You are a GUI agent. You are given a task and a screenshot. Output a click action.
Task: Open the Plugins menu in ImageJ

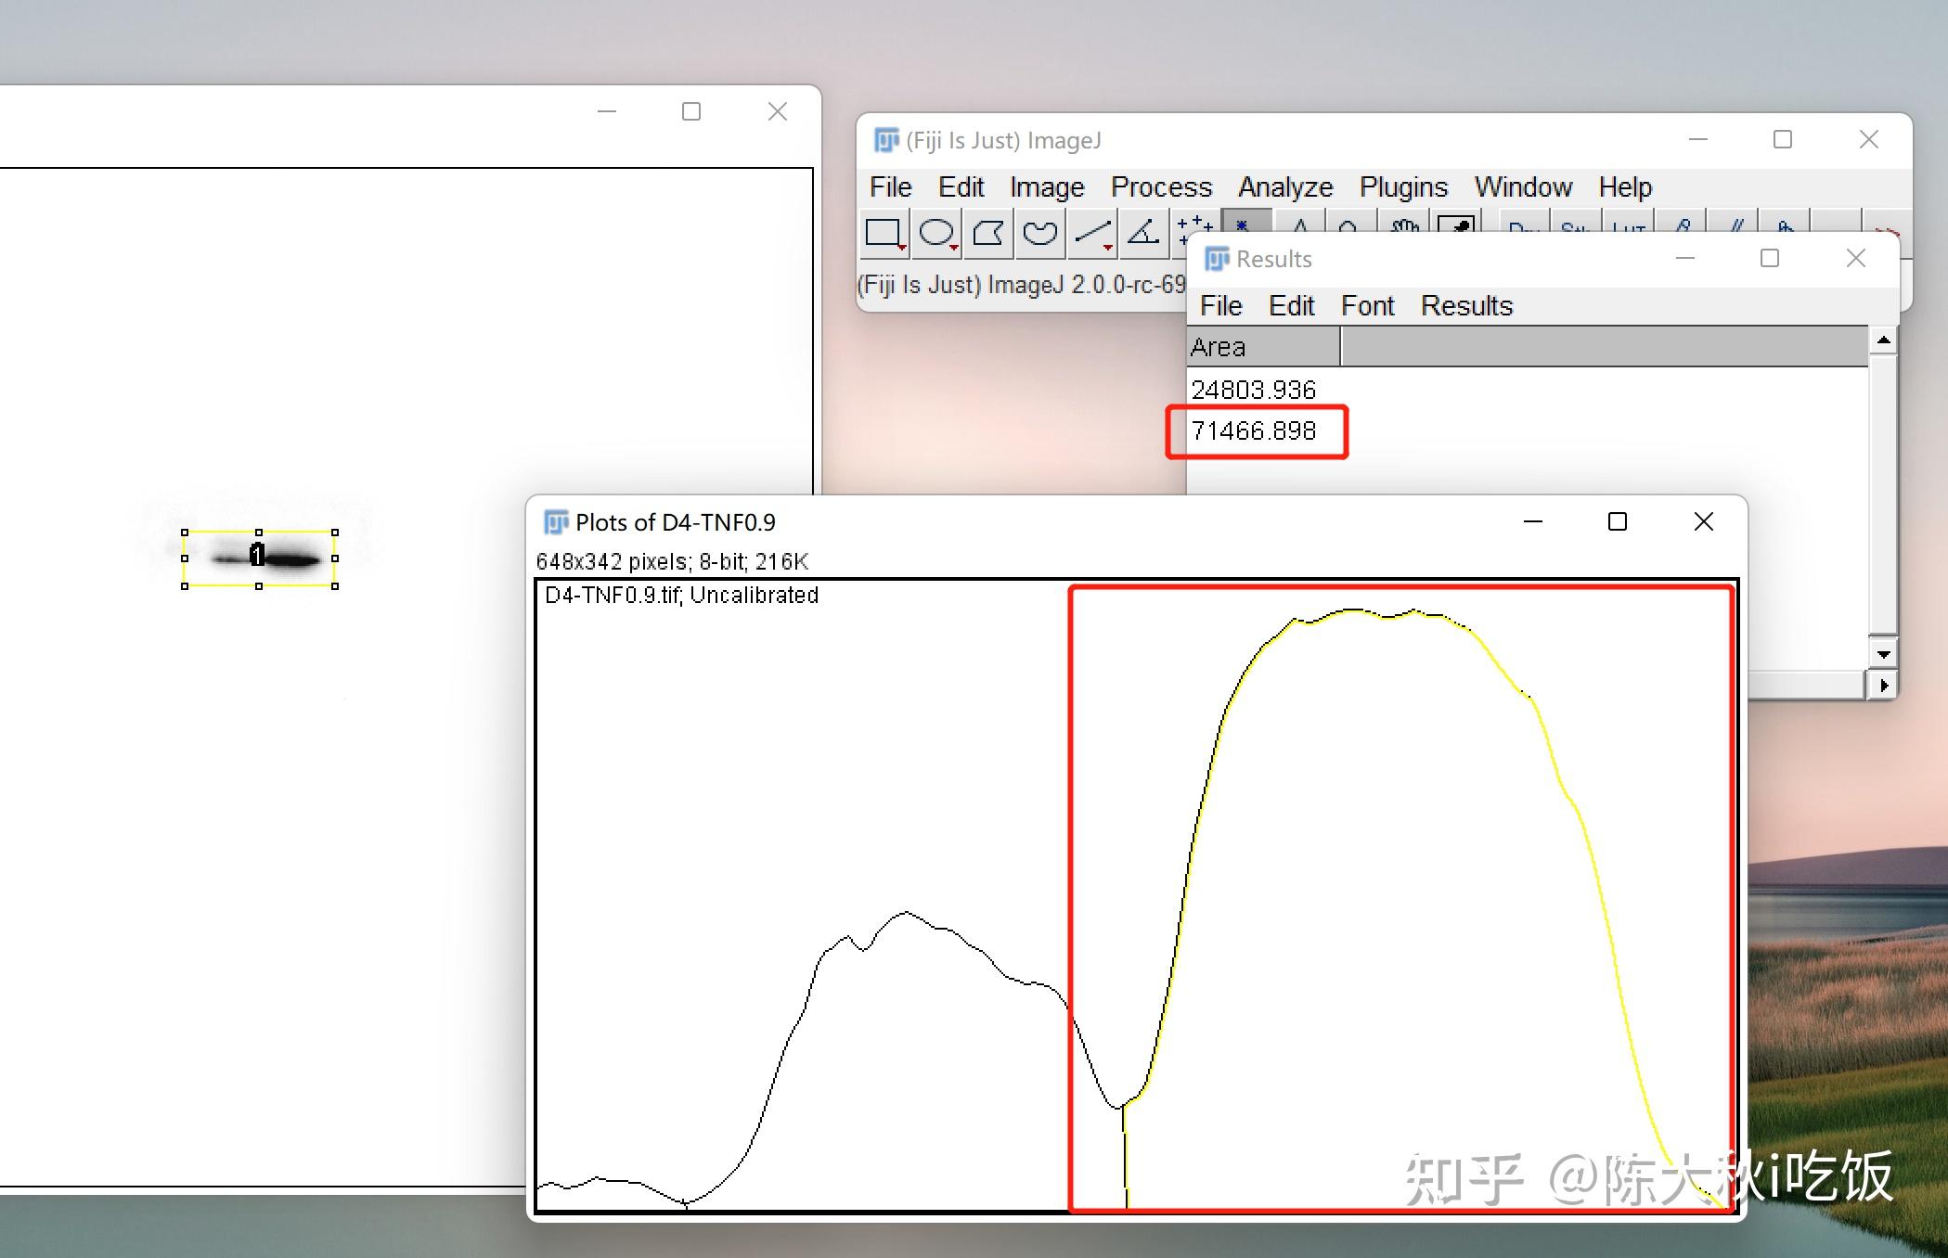1403,187
